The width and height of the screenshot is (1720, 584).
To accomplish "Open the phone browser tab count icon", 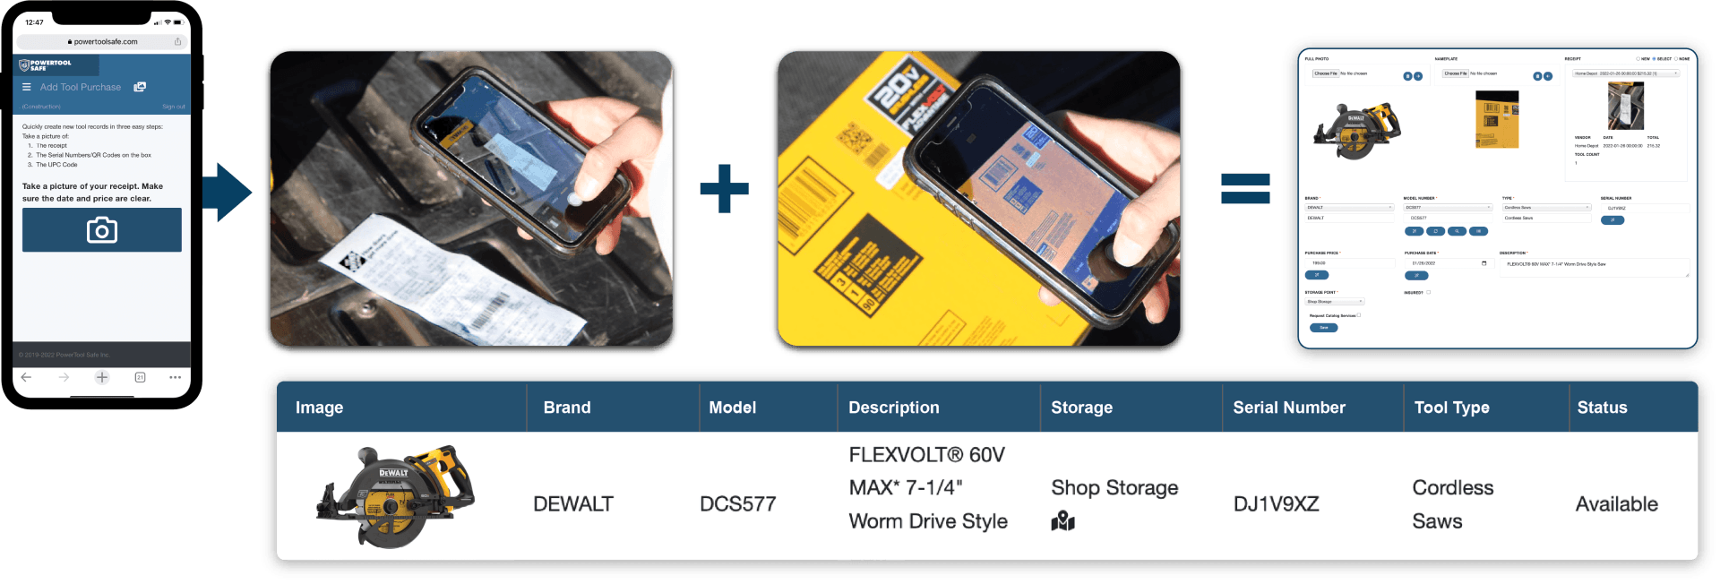I will tap(140, 377).
